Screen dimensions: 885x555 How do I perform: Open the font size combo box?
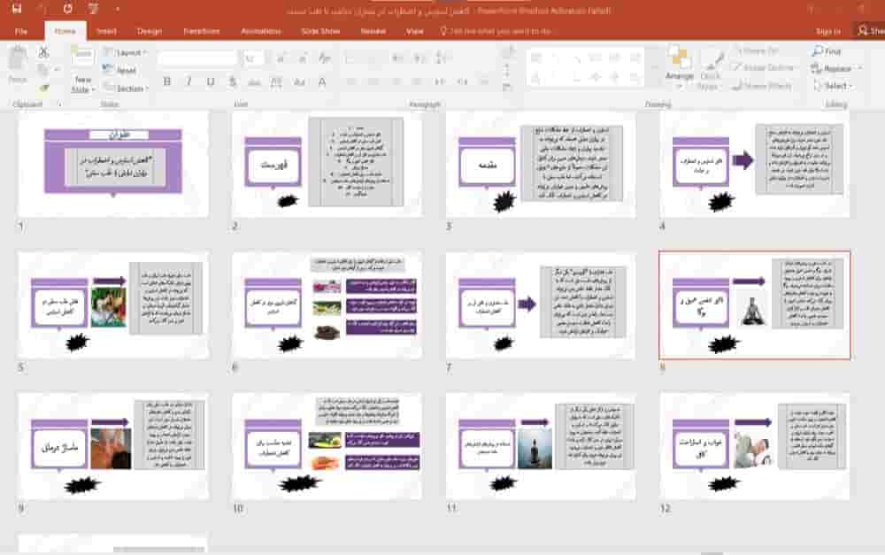[253, 58]
